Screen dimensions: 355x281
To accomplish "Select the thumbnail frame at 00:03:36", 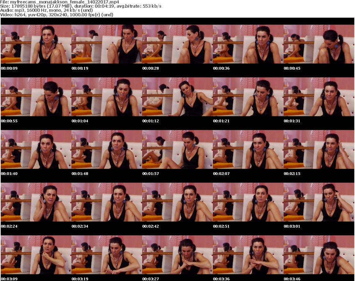I will pyautogui.click(x=248, y=255).
